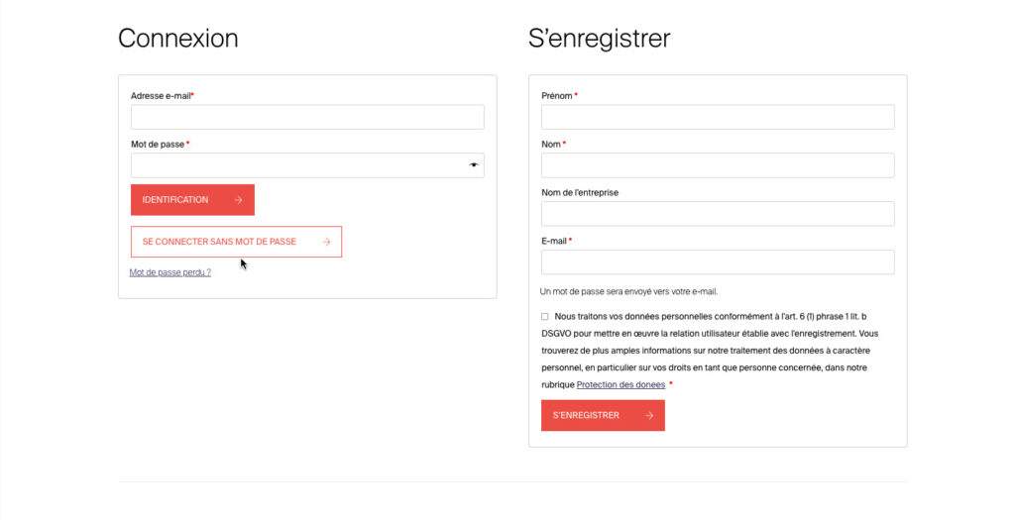Click the Nom de l'entreprise label text
The image size is (1015, 520).
[x=580, y=193]
